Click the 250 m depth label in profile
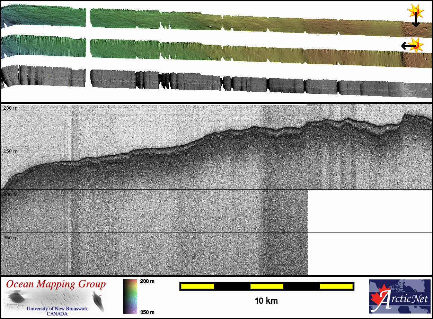Screen dimensions: 433x319 (x=10, y=152)
